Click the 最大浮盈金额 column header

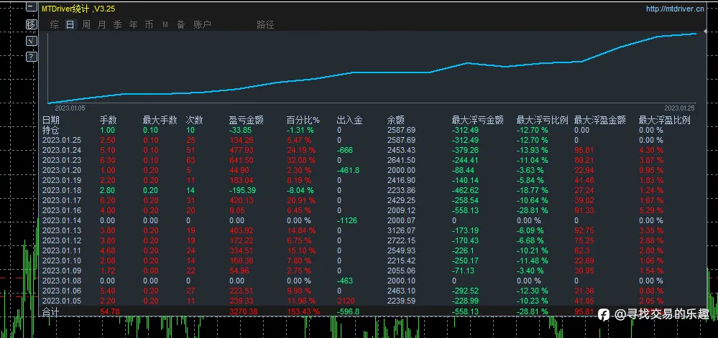tap(600, 121)
